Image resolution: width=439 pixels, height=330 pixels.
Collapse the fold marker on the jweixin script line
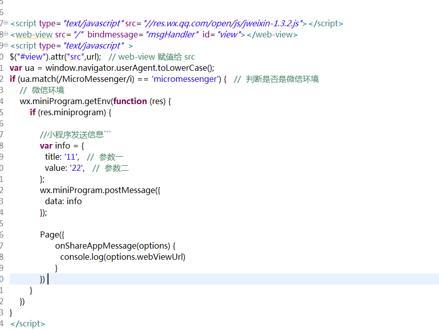point(6,23)
